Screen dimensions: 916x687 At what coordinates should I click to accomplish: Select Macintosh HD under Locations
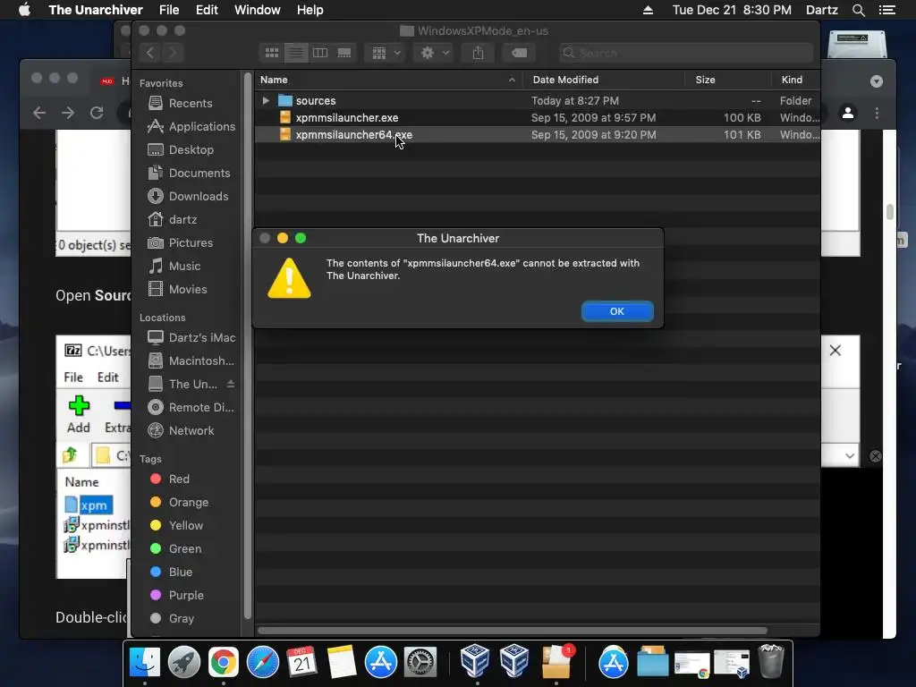tap(191, 361)
